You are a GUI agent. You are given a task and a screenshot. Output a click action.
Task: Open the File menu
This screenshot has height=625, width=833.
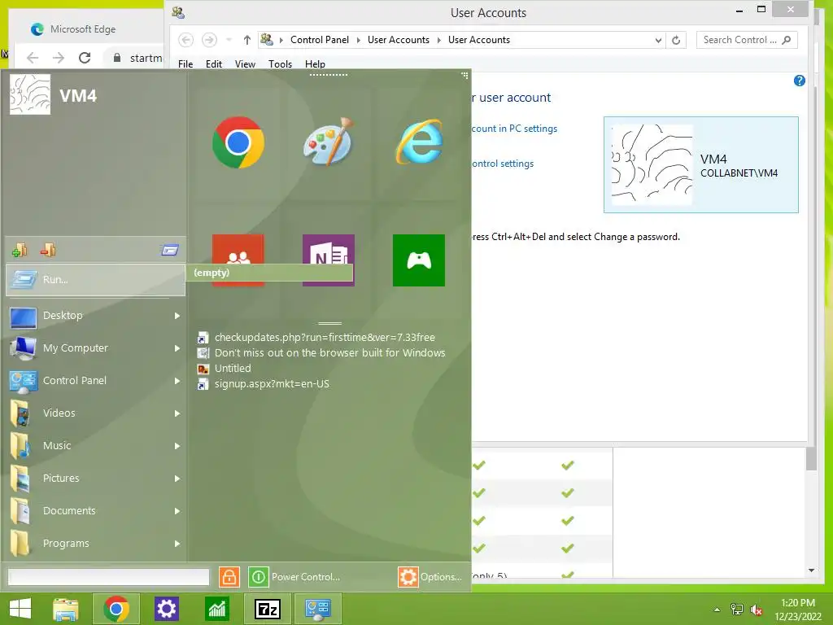(185, 63)
